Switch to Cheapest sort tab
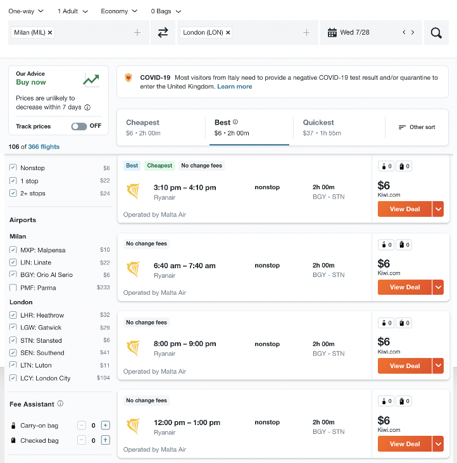The width and height of the screenshot is (457, 463). (x=161, y=128)
